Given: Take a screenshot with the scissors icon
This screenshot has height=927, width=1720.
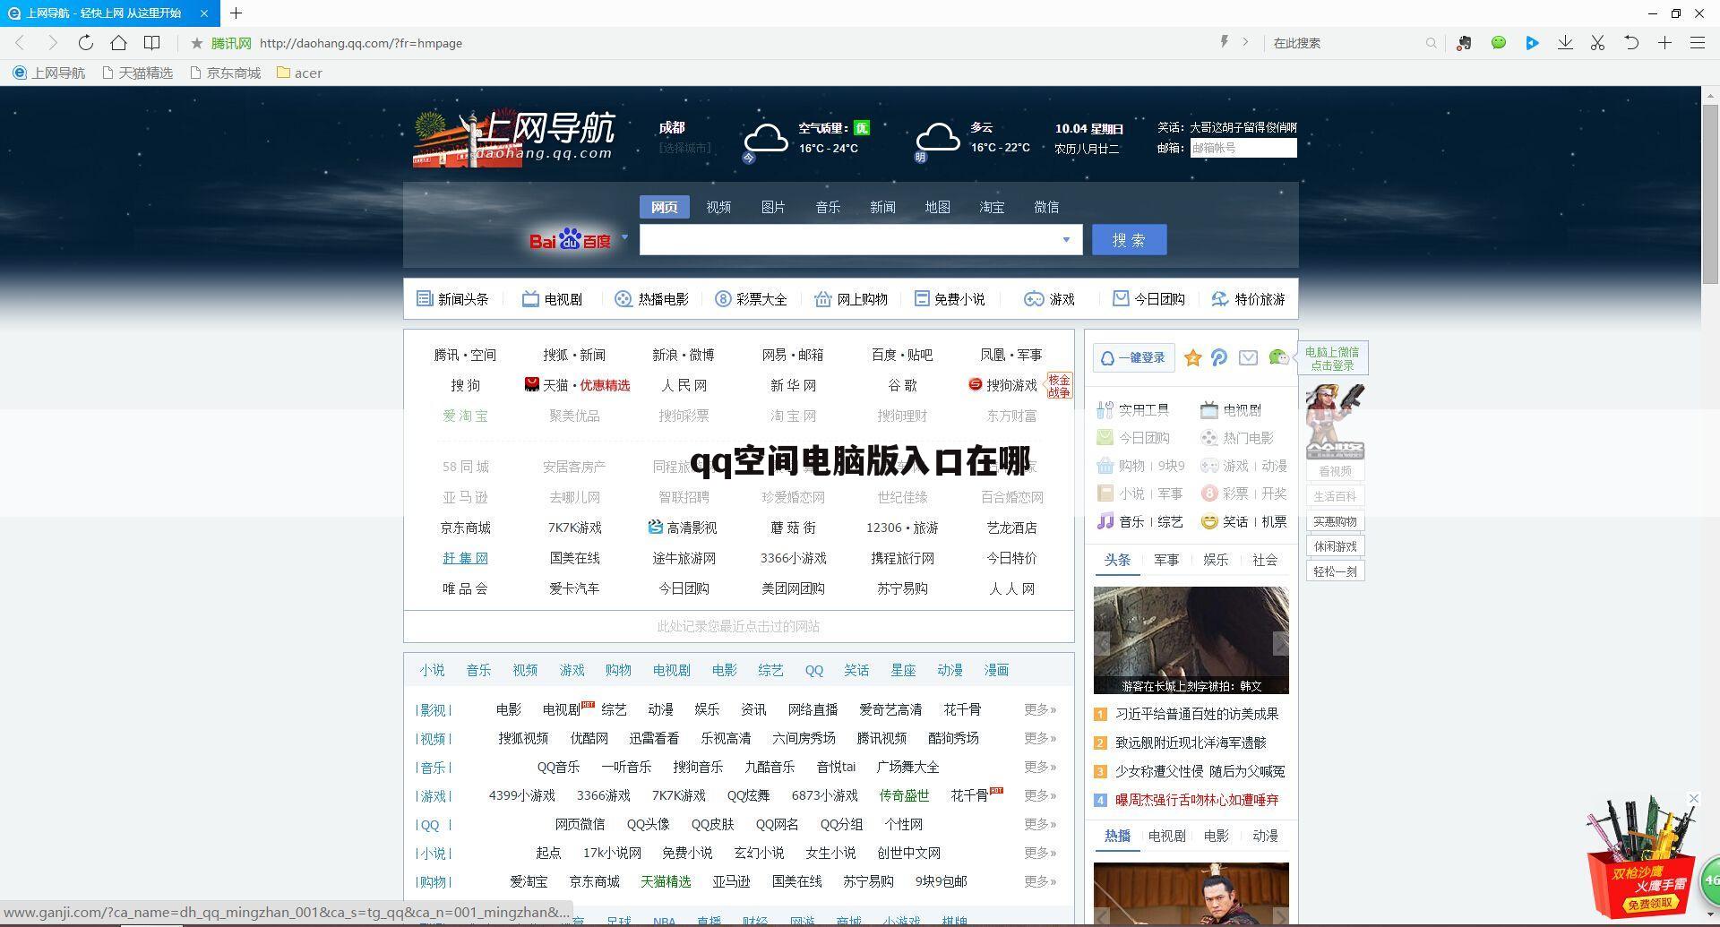Looking at the screenshot, I should [1597, 42].
